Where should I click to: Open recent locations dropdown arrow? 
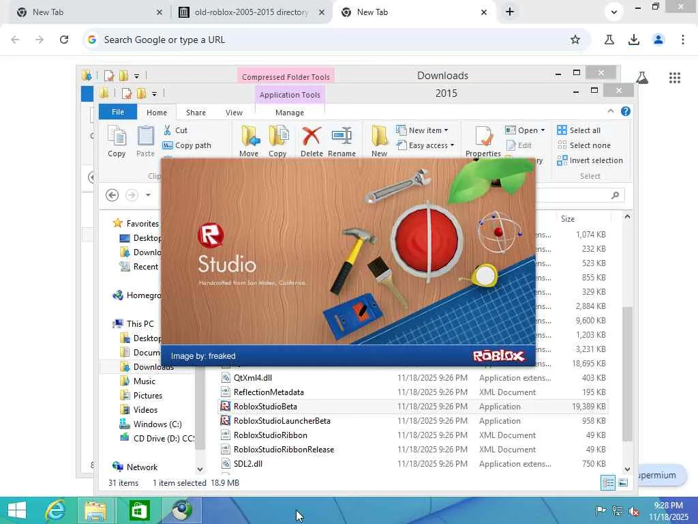pos(148,195)
